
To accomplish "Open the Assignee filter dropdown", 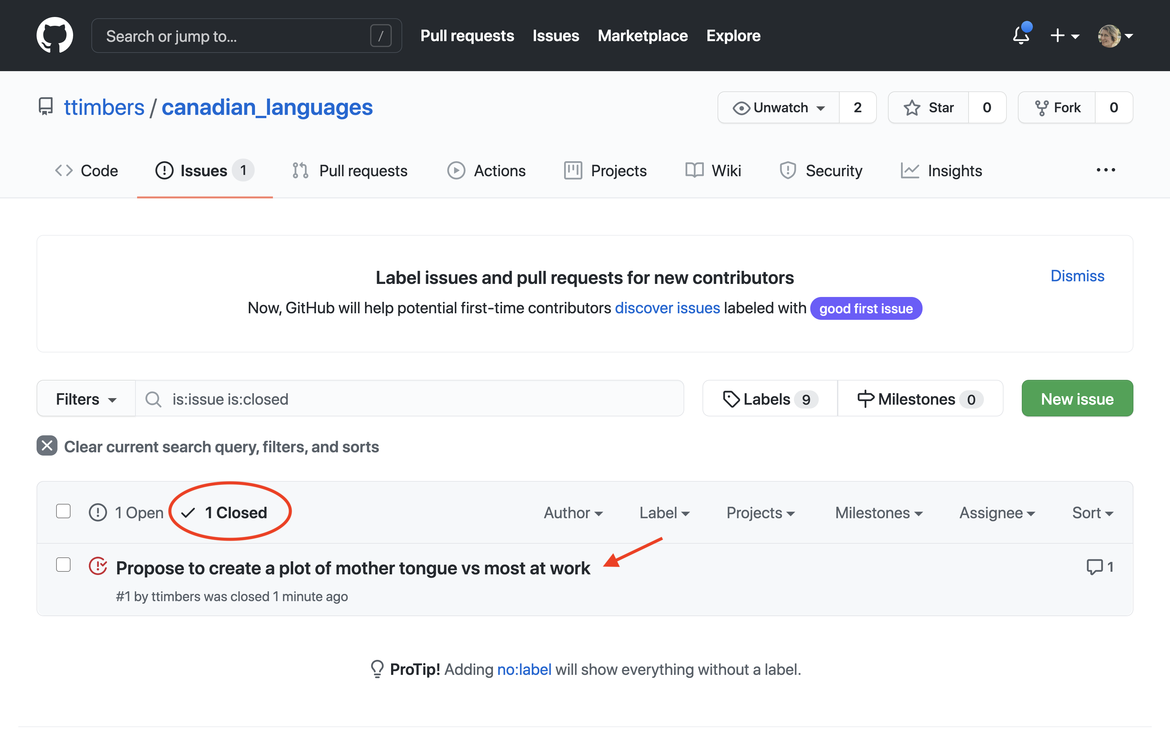I will pos(997,512).
